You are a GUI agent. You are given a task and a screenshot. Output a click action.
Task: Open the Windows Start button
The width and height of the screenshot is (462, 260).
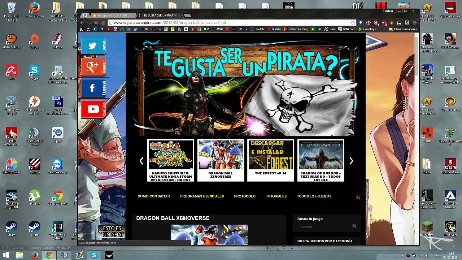point(5,256)
